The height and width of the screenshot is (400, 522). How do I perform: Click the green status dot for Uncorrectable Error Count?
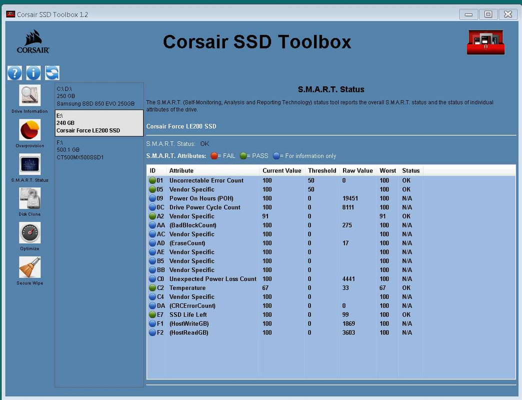point(152,180)
